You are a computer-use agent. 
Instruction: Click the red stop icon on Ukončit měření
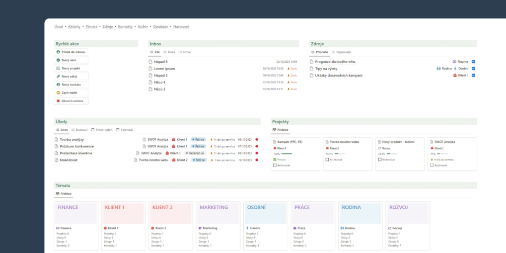click(x=58, y=101)
